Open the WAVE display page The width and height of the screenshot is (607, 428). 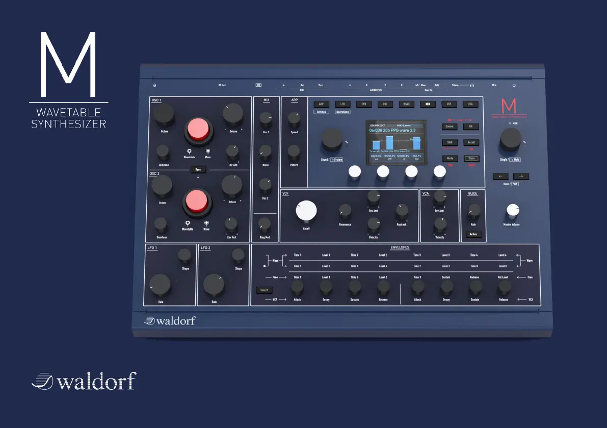[407, 104]
